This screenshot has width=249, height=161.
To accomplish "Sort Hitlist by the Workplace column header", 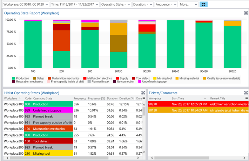I will [x=11, y=99].
